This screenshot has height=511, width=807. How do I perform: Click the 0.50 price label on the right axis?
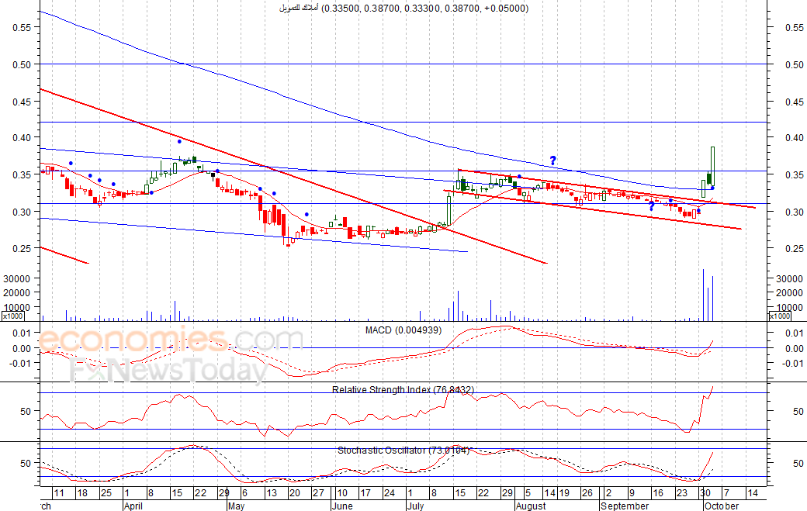pyautogui.click(x=795, y=65)
